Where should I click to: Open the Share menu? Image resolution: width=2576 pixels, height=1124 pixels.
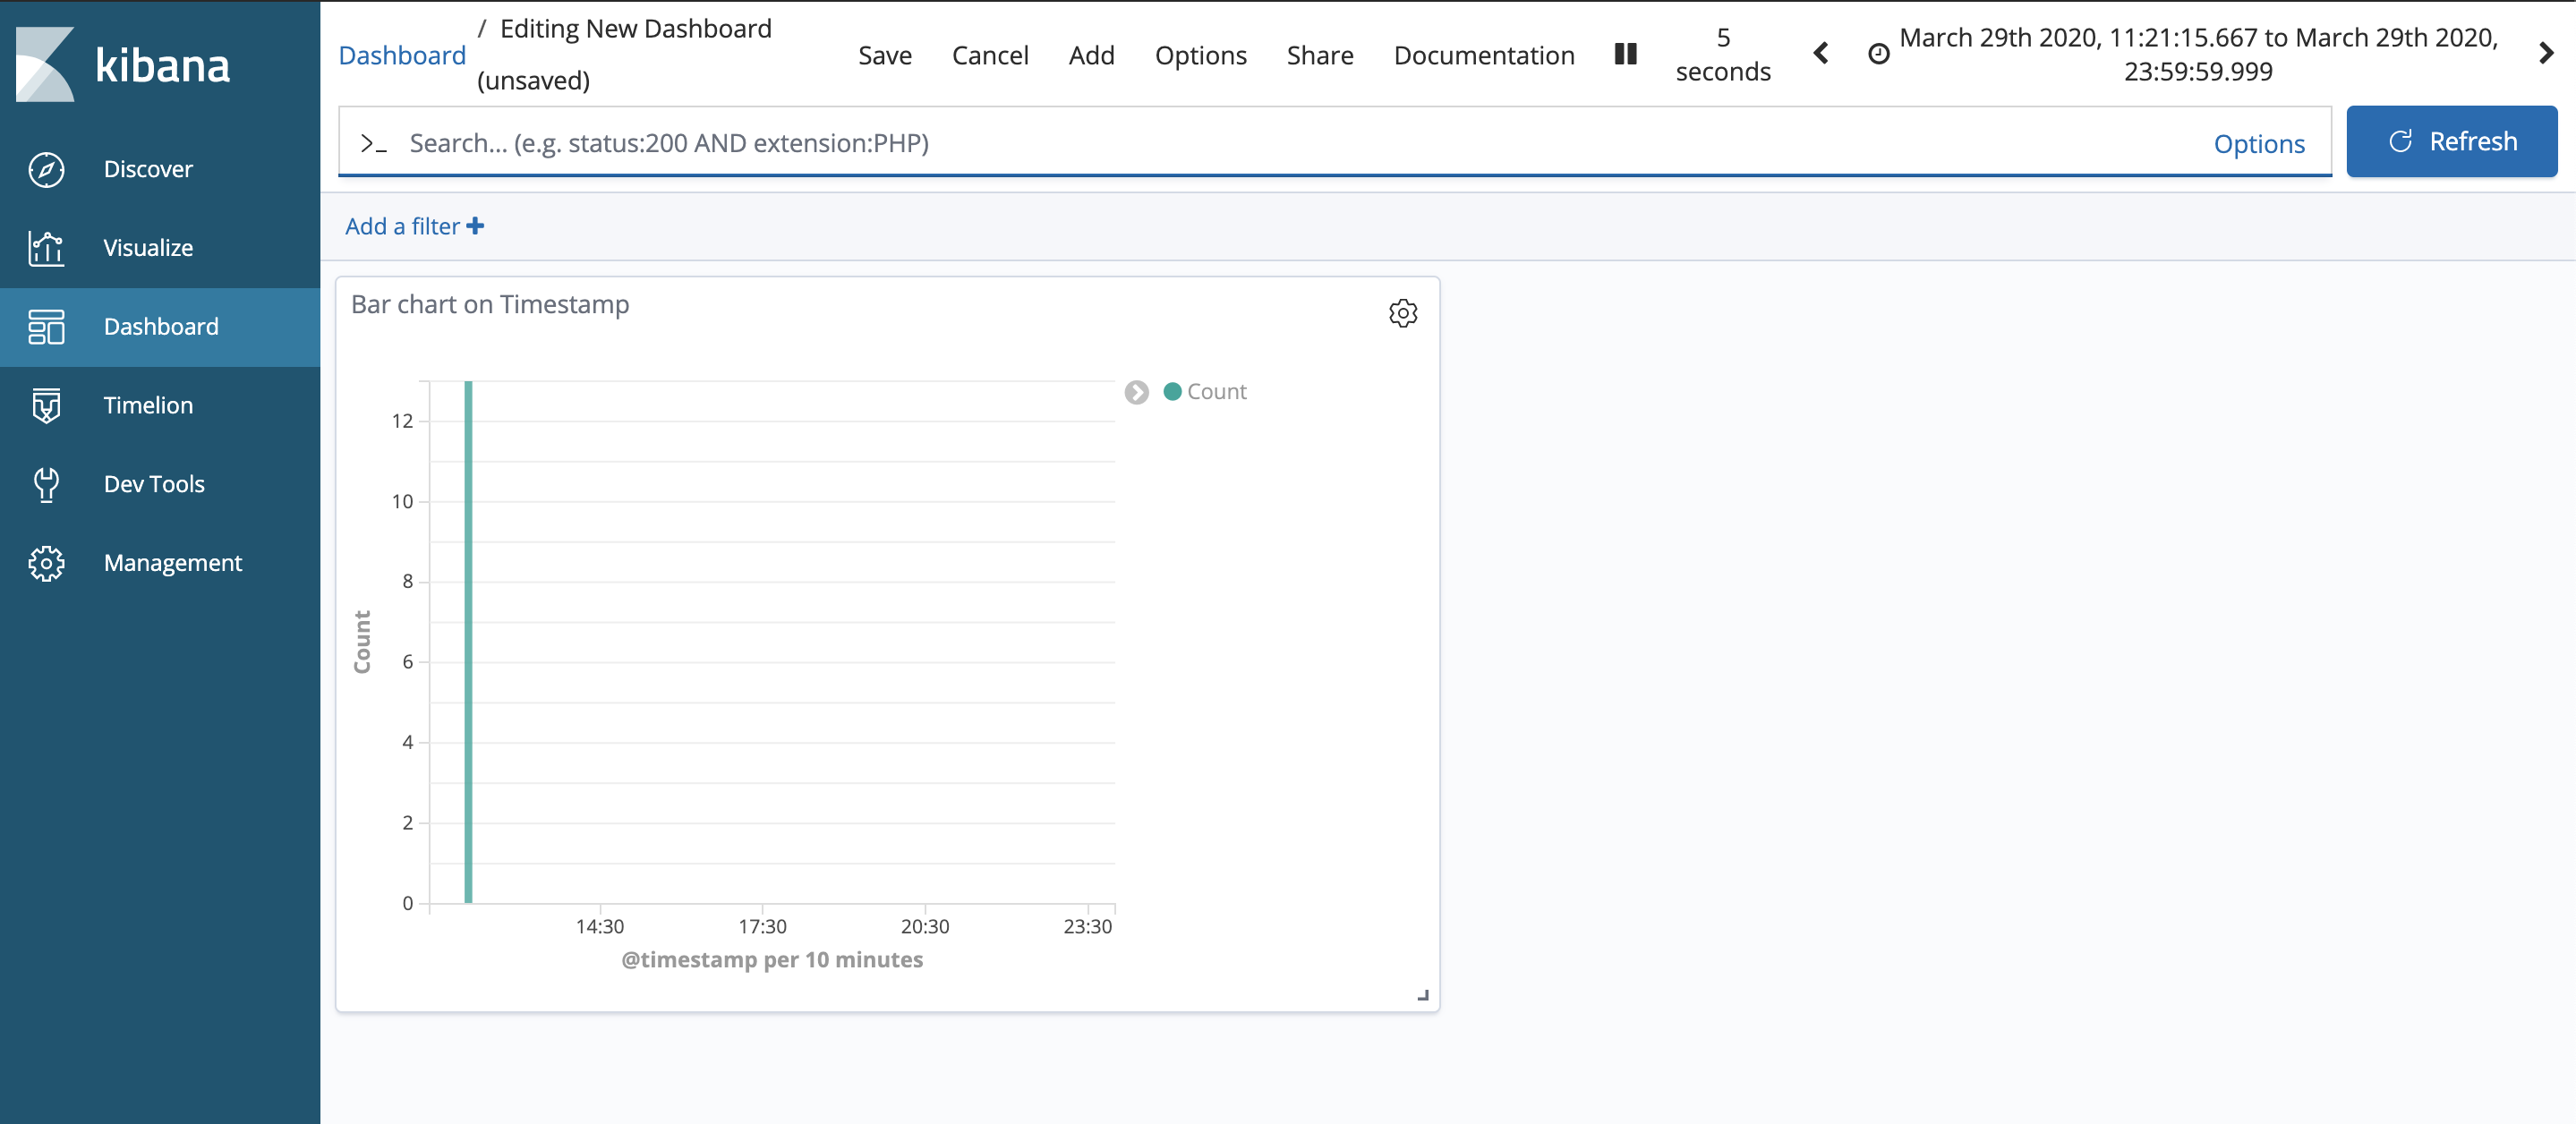pyautogui.click(x=1320, y=55)
